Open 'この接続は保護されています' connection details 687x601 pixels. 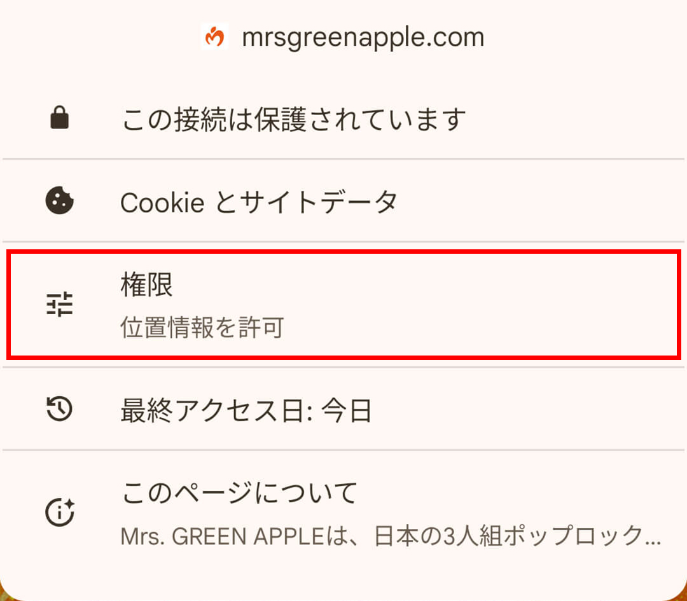[x=293, y=120]
